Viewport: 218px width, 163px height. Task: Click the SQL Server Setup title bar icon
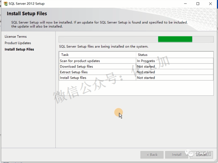pyautogui.click(x=6, y=4)
